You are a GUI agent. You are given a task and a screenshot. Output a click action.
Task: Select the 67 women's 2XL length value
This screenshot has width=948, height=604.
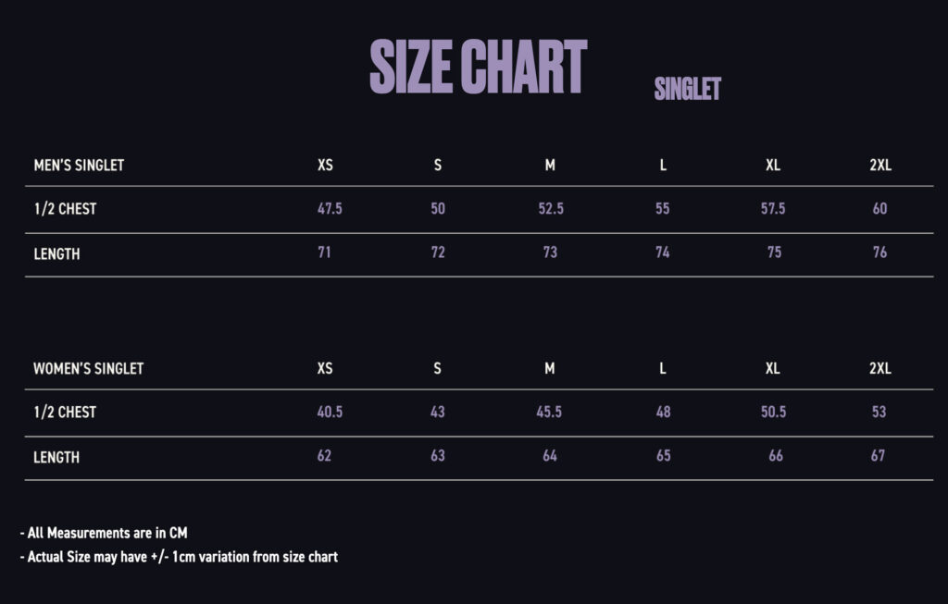(878, 456)
